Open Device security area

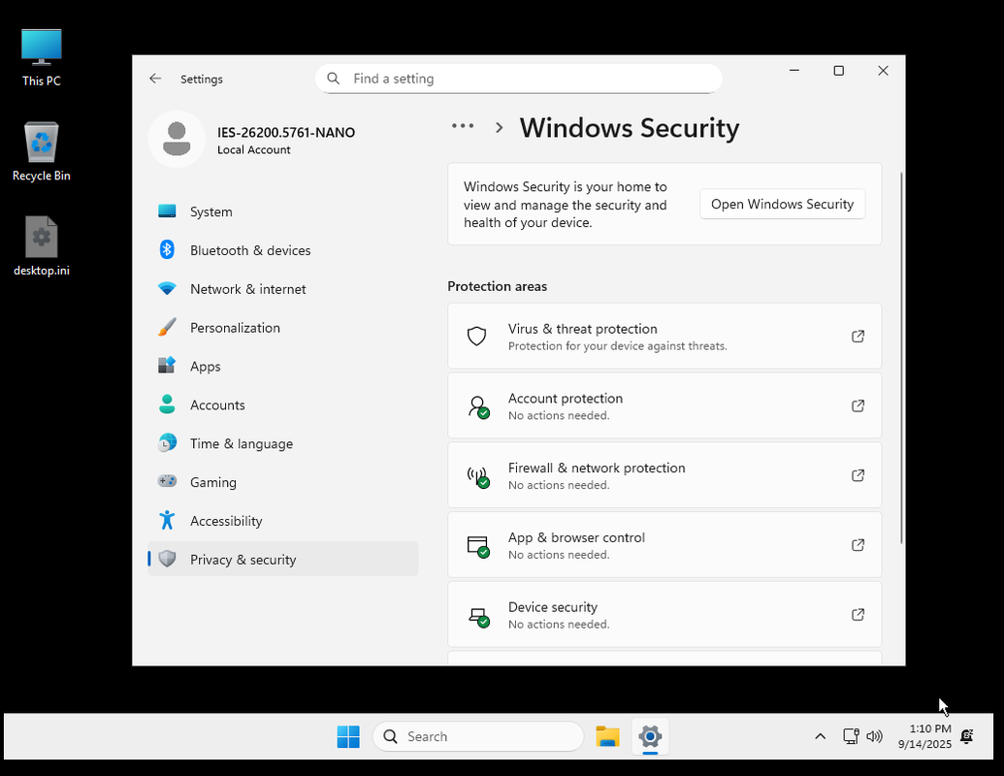pyautogui.click(x=664, y=615)
